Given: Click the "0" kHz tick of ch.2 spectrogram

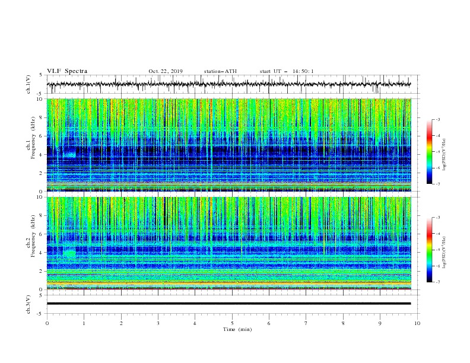Looking at the screenshot, I should (42, 289).
